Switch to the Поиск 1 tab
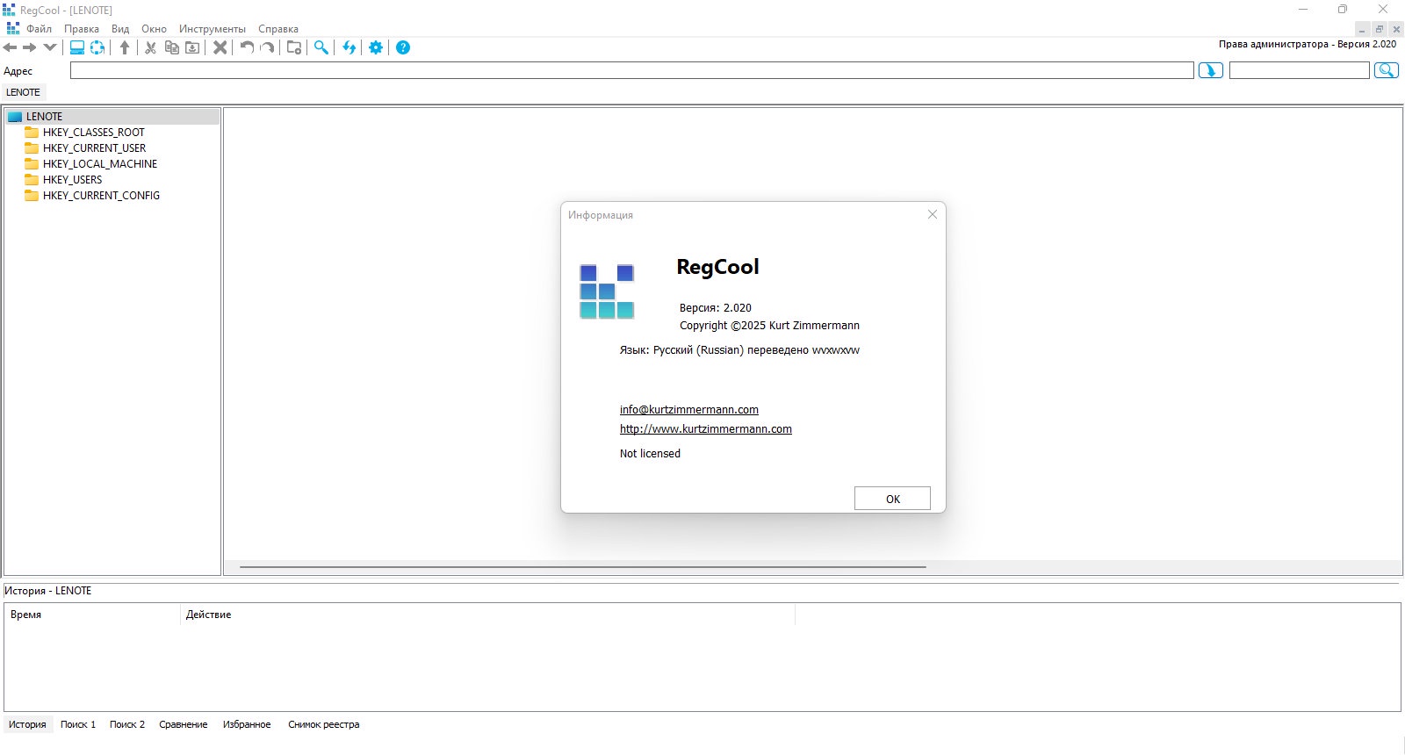 pyautogui.click(x=78, y=724)
